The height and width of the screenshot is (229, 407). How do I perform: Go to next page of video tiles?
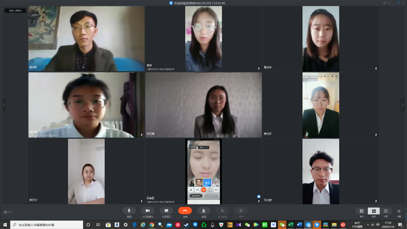coord(402,105)
